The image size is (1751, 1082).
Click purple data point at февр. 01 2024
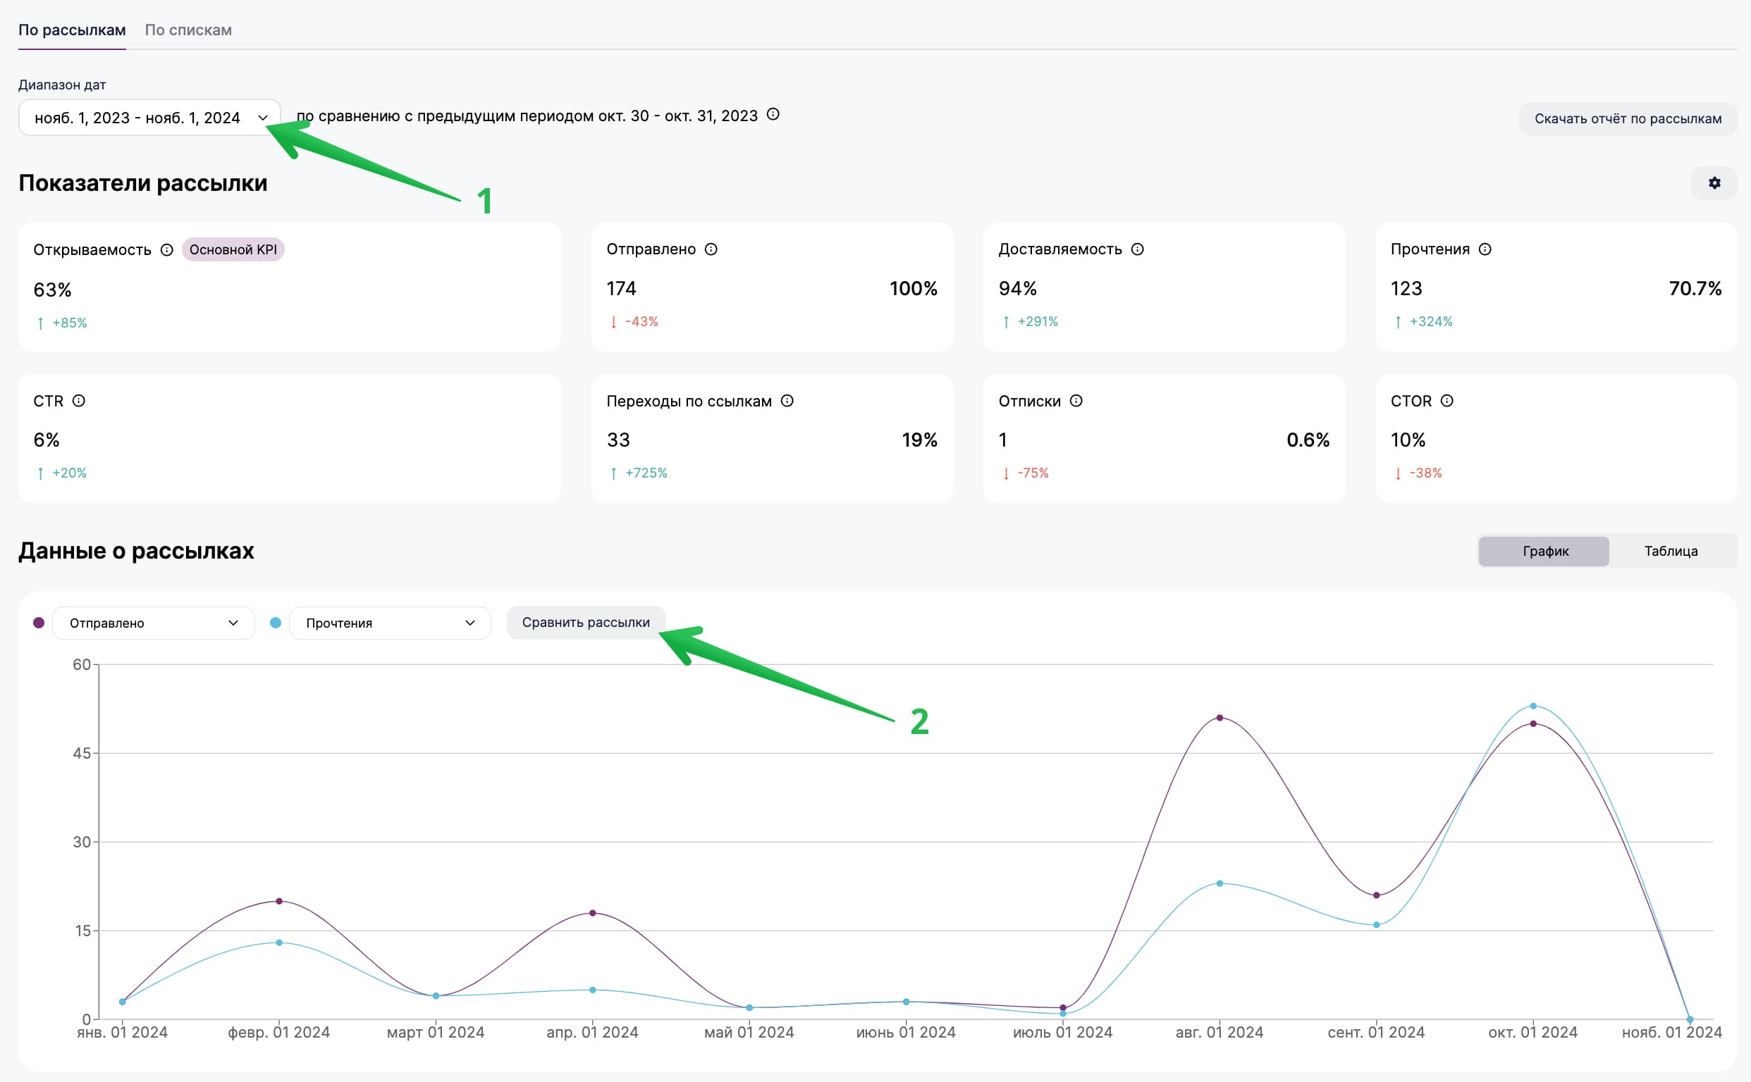pos(279,901)
